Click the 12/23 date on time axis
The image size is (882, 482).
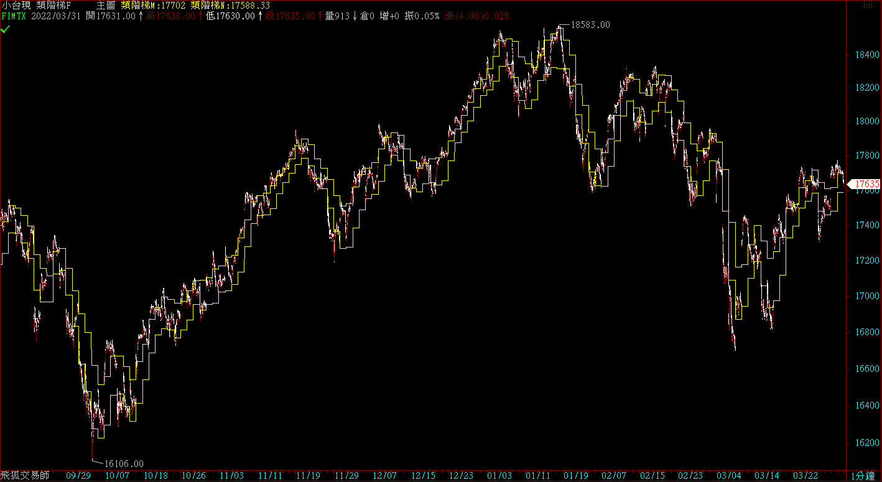pos(462,476)
